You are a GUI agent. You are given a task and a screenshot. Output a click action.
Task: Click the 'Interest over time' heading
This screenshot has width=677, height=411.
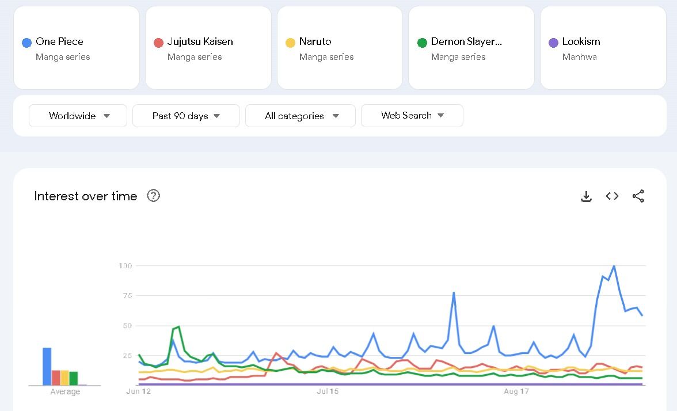click(85, 196)
